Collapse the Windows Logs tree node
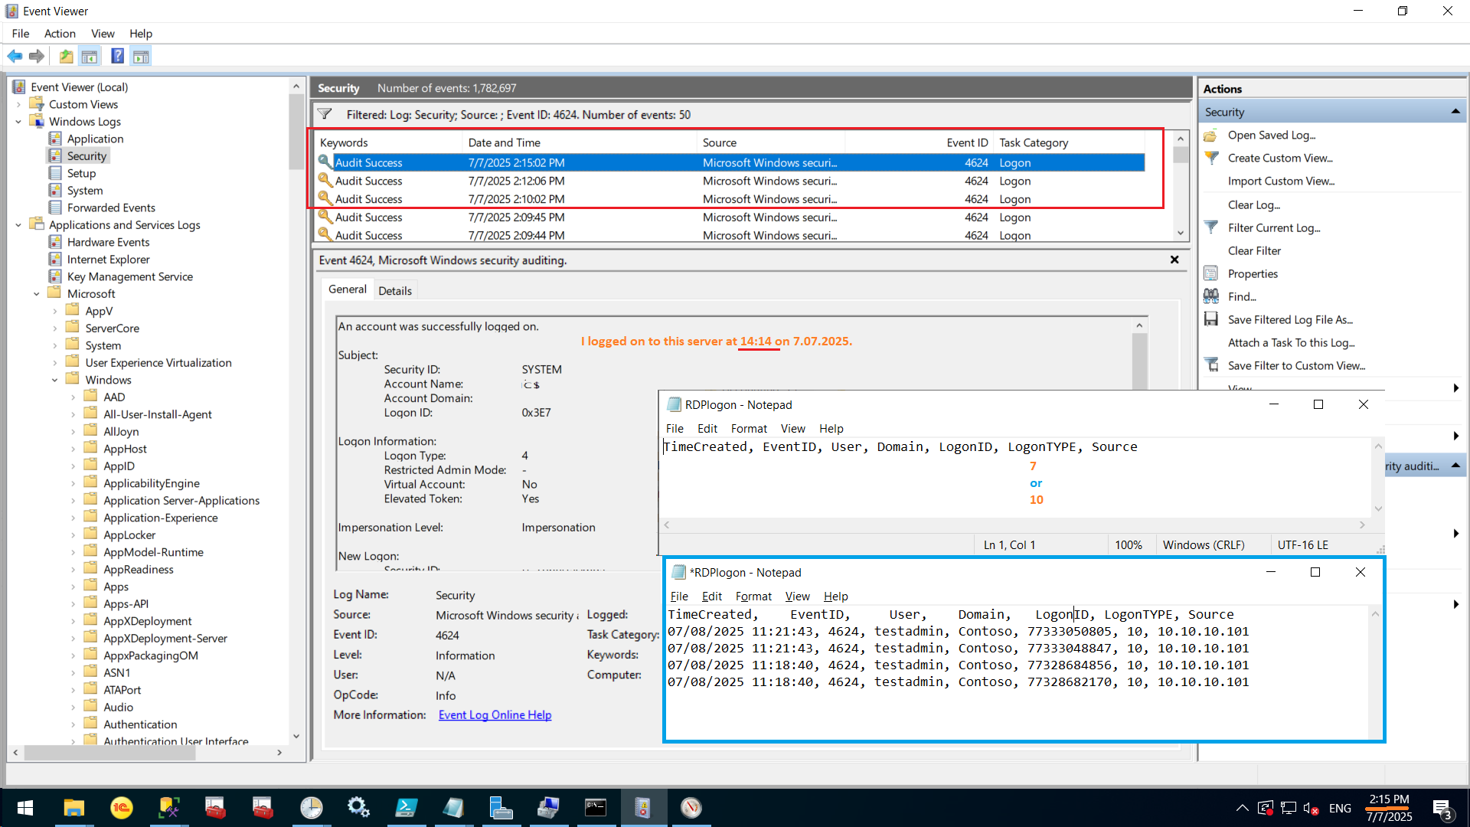The width and height of the screenshot is (1470, 827). point(18,122)
